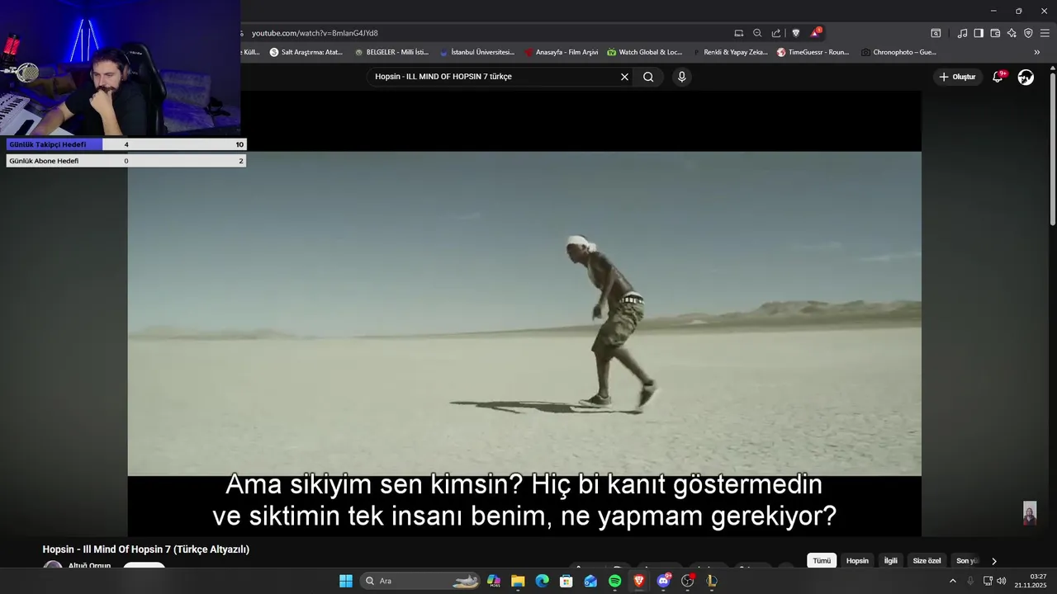Open File Explorer from taskbar
1057x594 pixels.
[518, 581]
